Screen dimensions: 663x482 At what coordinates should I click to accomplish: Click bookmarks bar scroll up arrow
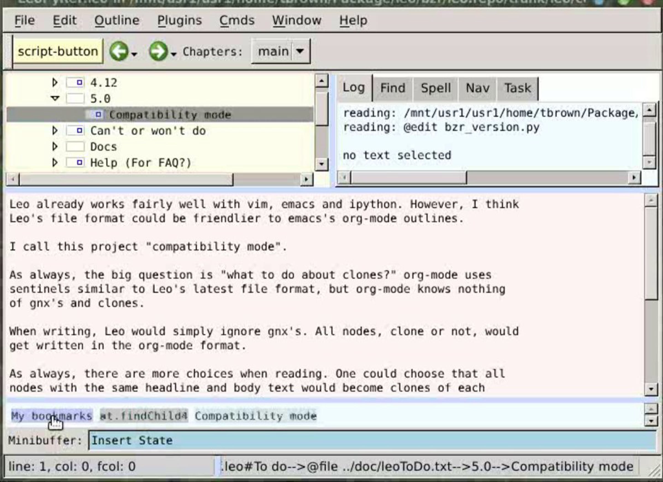[x=651, y=408]
